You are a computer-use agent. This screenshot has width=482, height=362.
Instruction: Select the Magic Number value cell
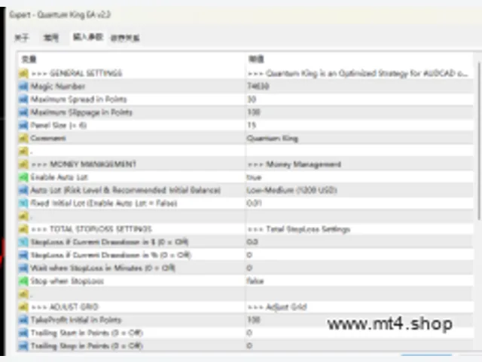[258, 86]
